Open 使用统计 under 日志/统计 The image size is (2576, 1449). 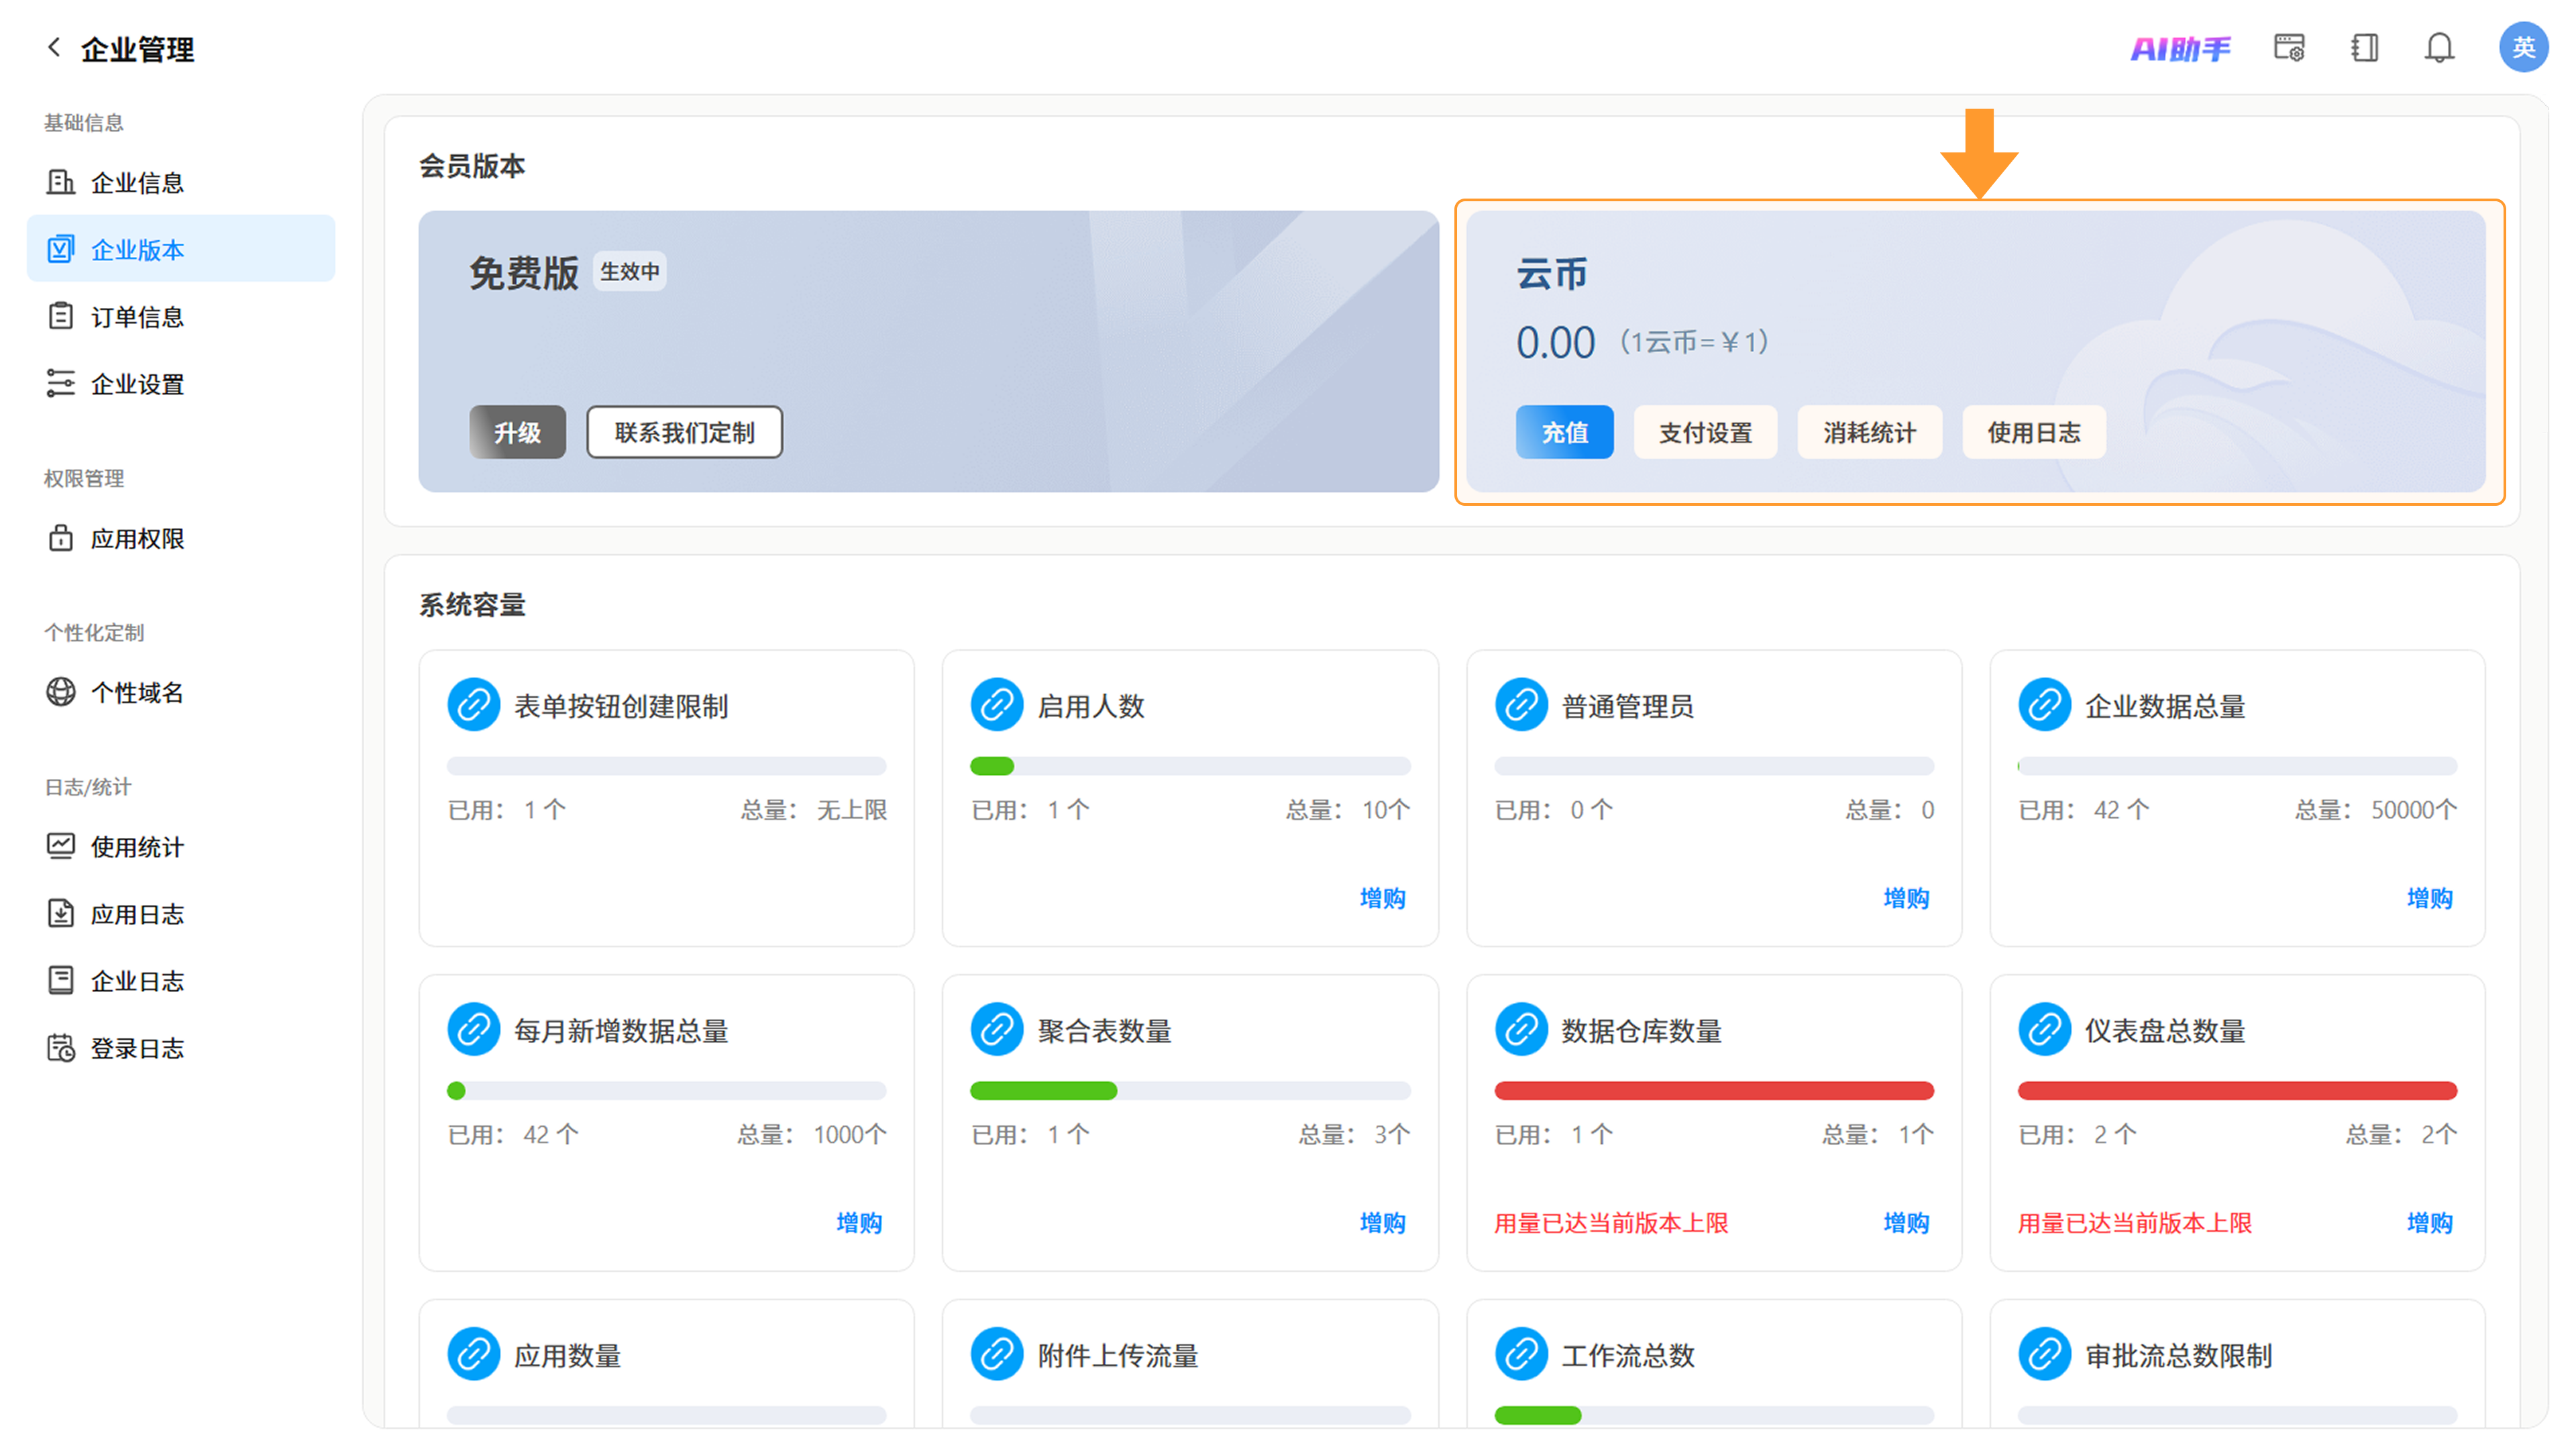(x=181, y=846)
